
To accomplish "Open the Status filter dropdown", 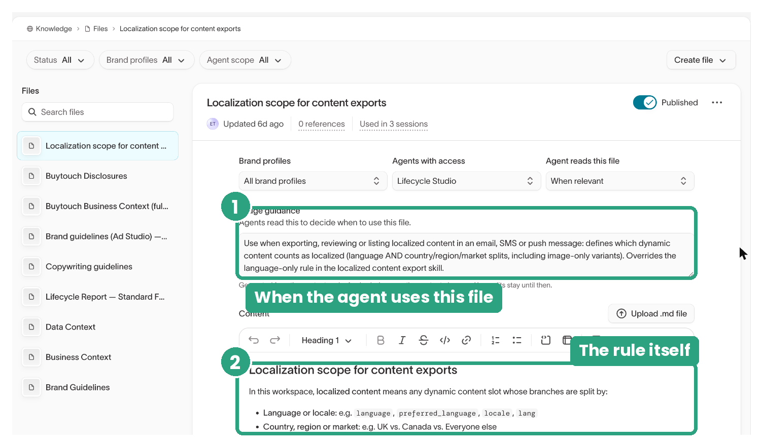I will [x=60, y=60].
